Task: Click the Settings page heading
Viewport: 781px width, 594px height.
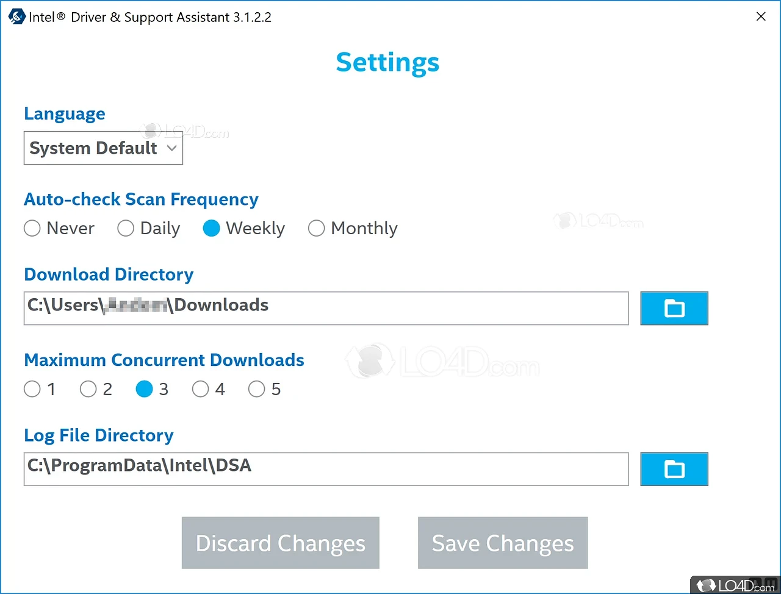Action: (x=387, y=62)
